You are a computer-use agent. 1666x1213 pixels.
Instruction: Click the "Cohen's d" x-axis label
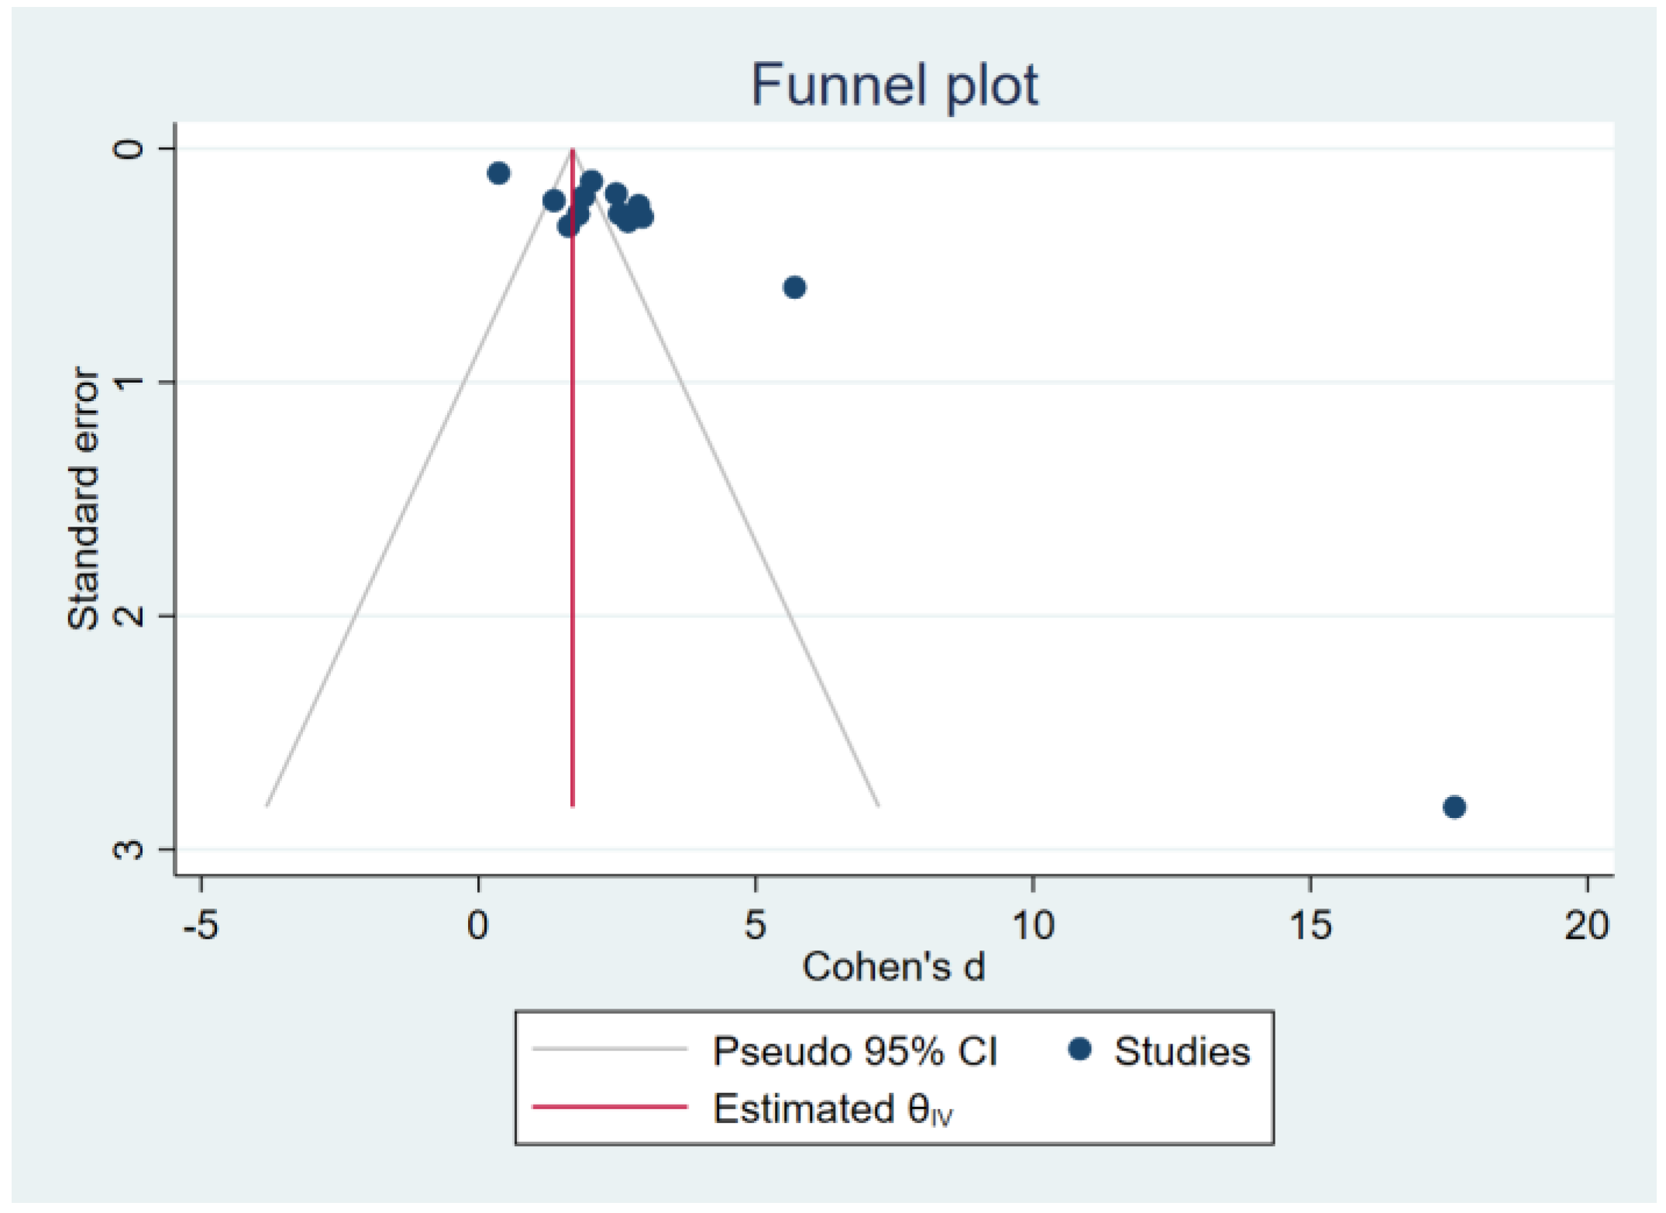point(893,967)
